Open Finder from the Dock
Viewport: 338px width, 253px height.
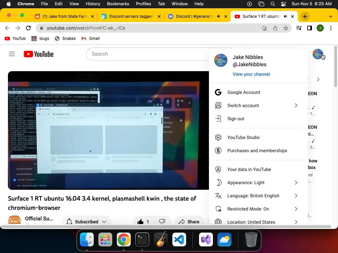(x=87, y=239)
